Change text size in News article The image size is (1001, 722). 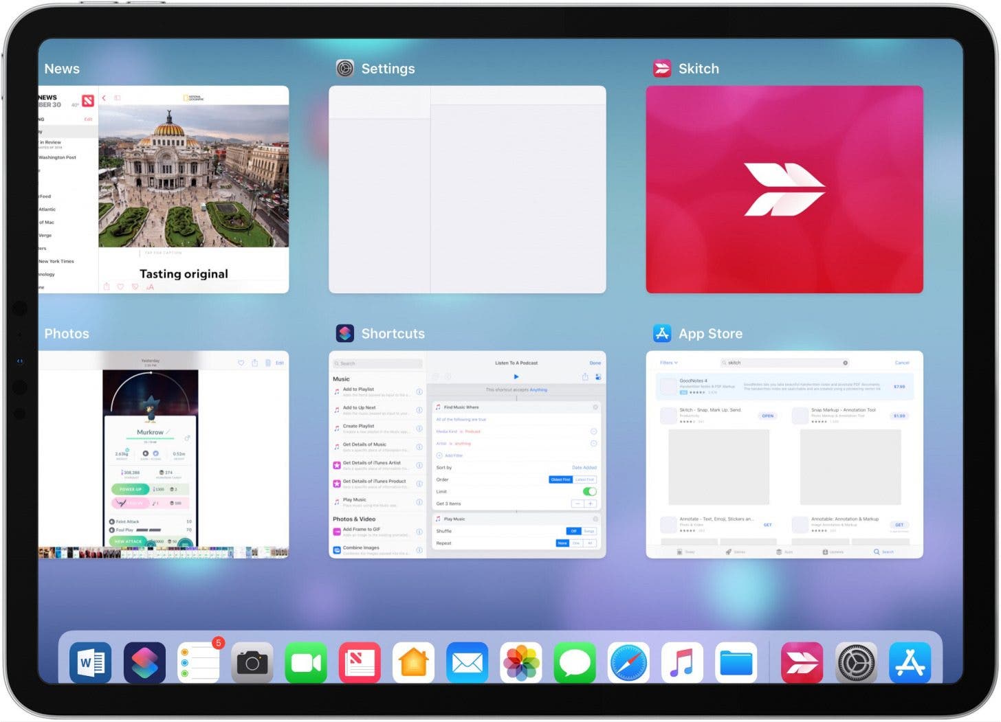click(x=150, y=286)
